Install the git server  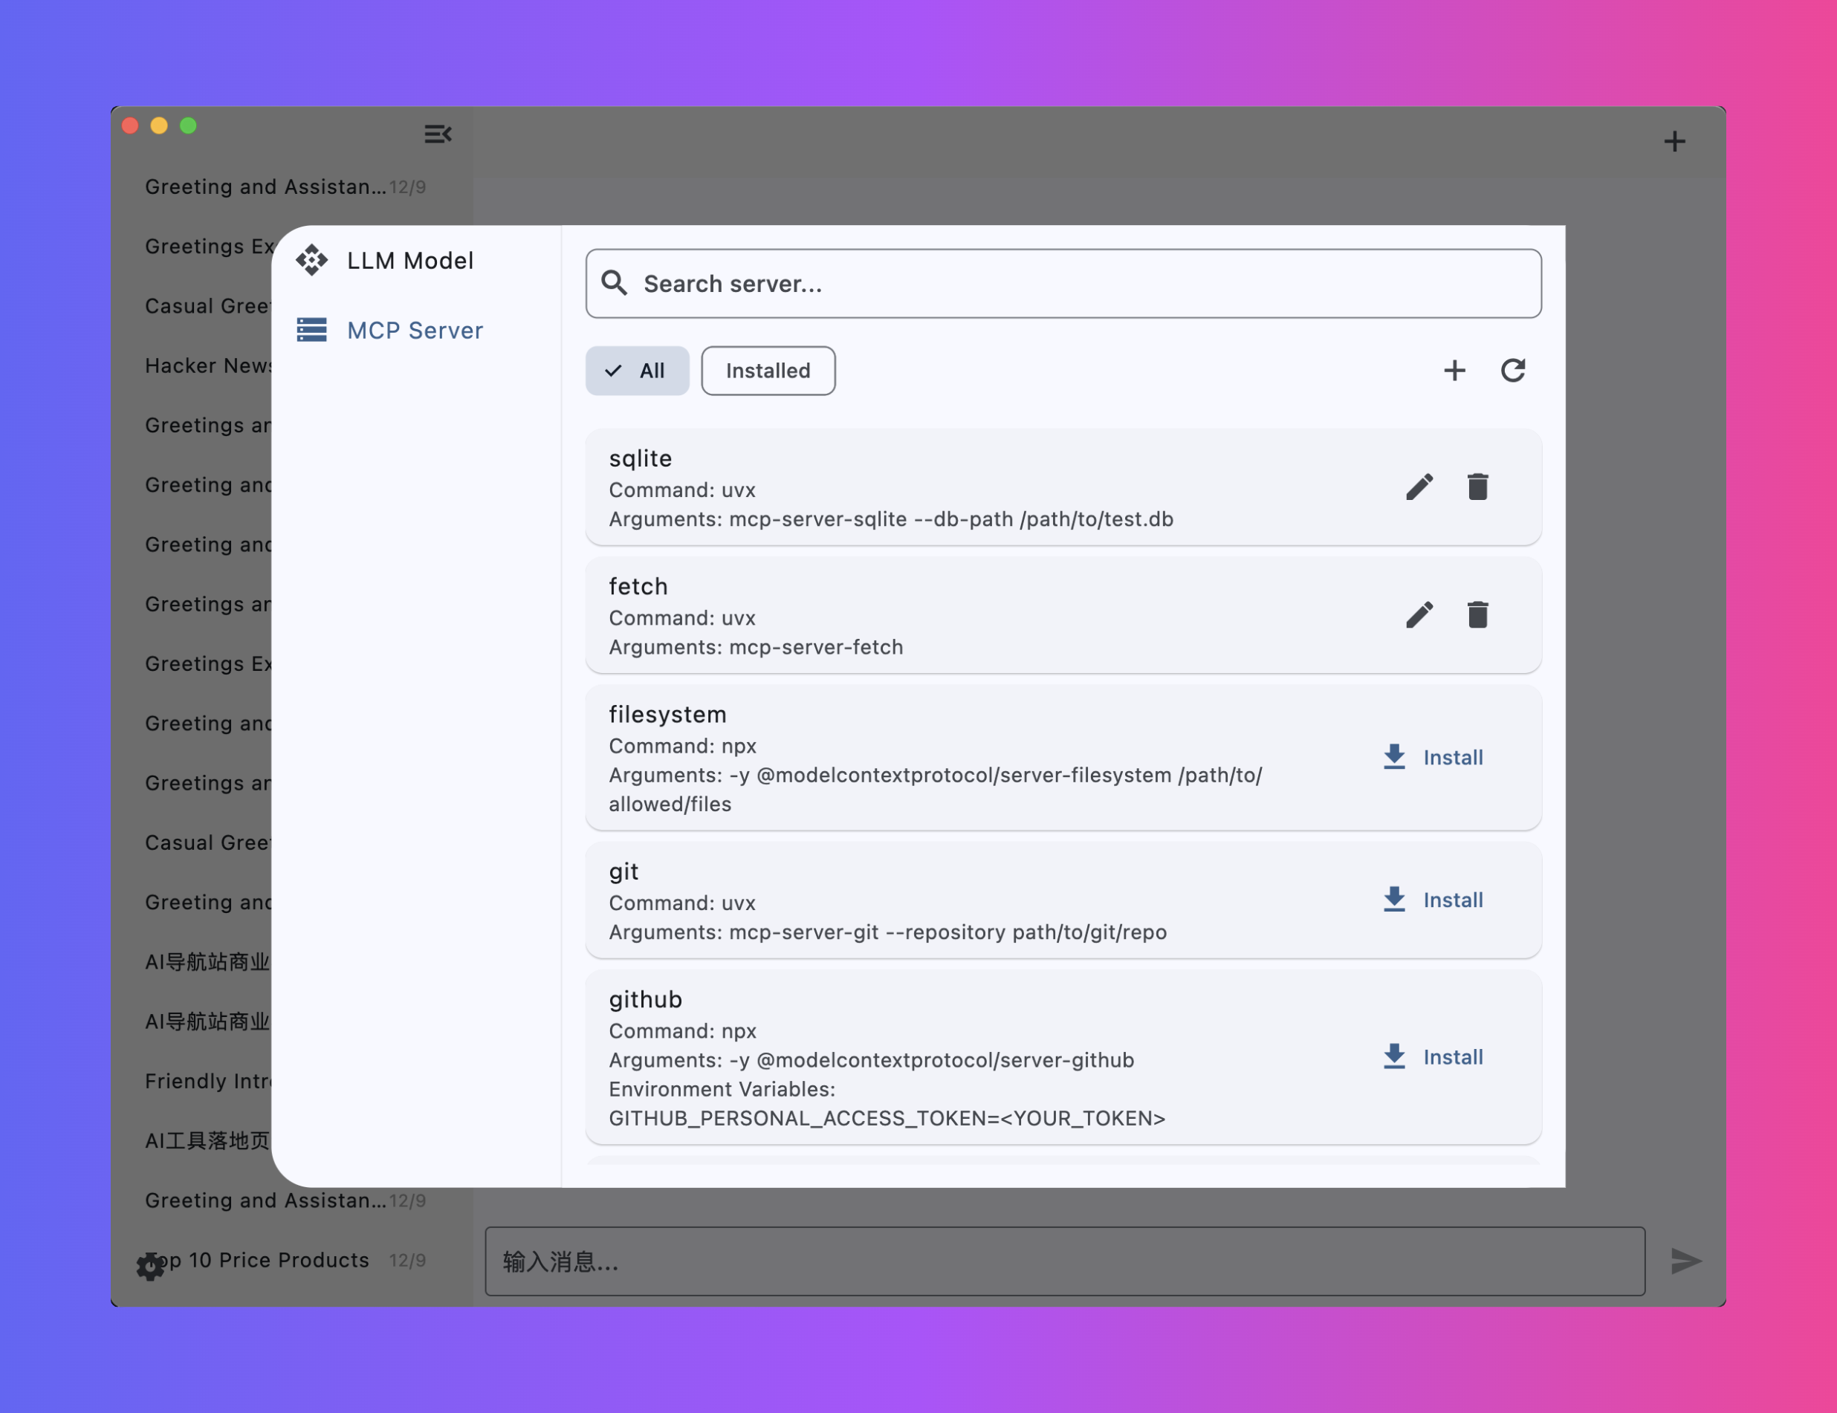tap(1433, 900)
